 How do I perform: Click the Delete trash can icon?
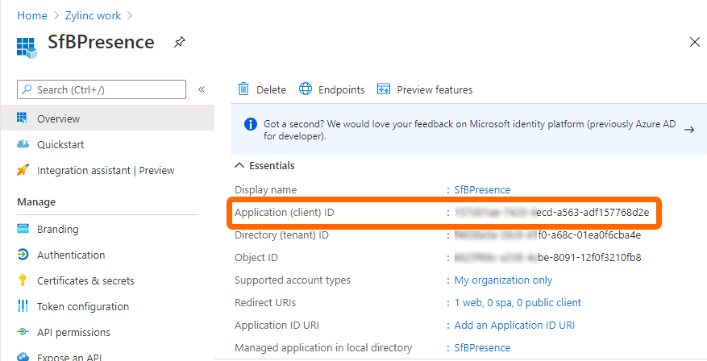(x=243, y=89)
